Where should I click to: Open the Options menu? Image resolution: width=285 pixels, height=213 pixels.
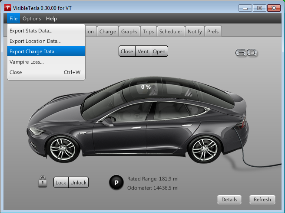[32, 19]
